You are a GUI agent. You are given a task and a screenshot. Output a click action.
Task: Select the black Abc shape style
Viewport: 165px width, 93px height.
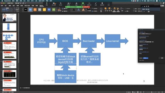tap(26, 10)
